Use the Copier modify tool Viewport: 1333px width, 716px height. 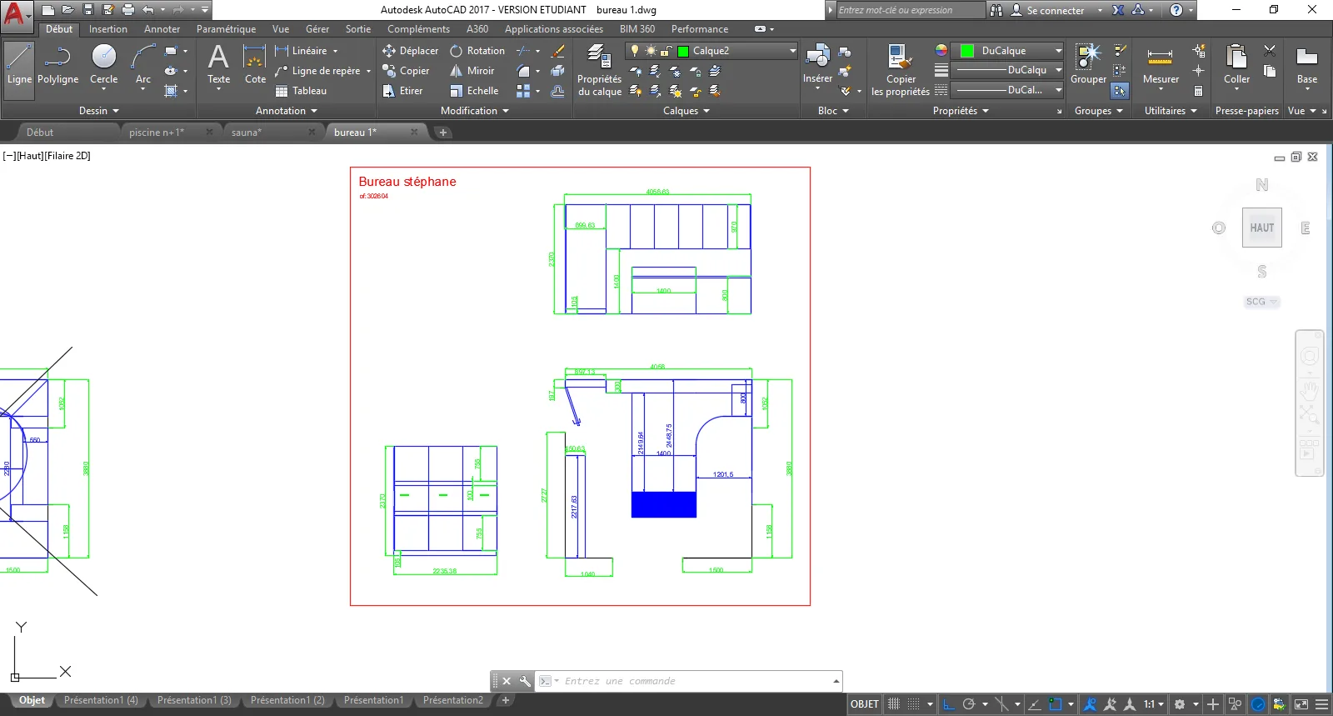click(x=406, y=71)
